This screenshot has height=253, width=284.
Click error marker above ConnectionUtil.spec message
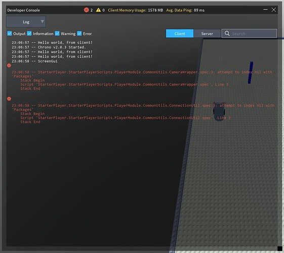point(9,99)
